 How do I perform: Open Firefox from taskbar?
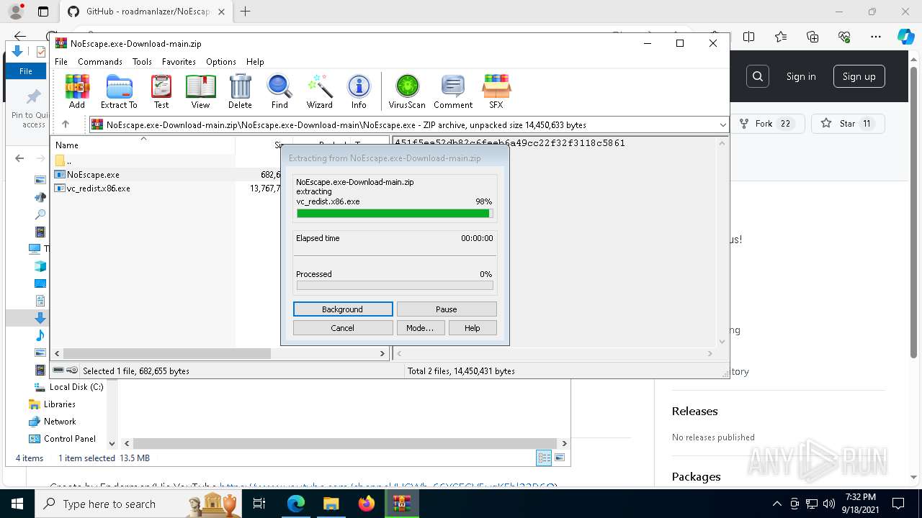point(367,504)
